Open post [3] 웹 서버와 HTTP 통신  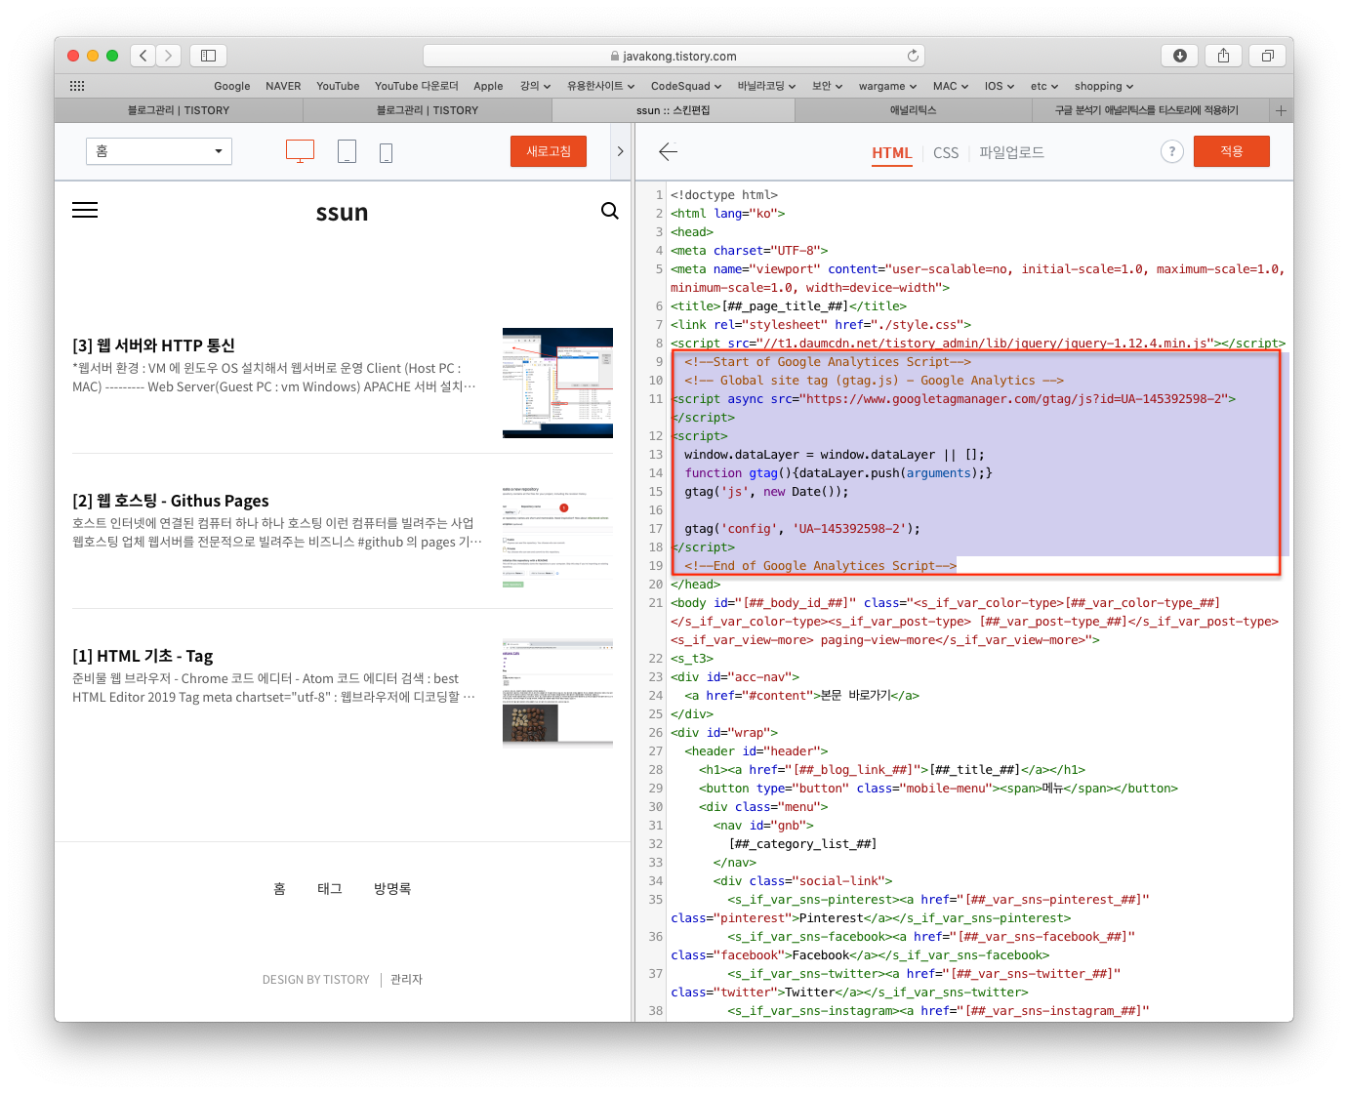154,345
